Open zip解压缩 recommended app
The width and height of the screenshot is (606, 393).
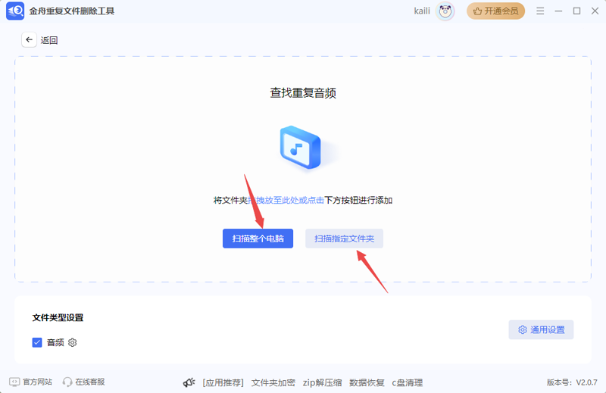click(x=323, y=382)
